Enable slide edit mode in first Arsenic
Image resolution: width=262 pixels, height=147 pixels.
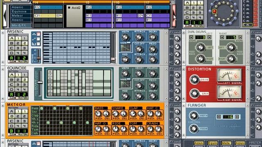(x=38, y=39)
